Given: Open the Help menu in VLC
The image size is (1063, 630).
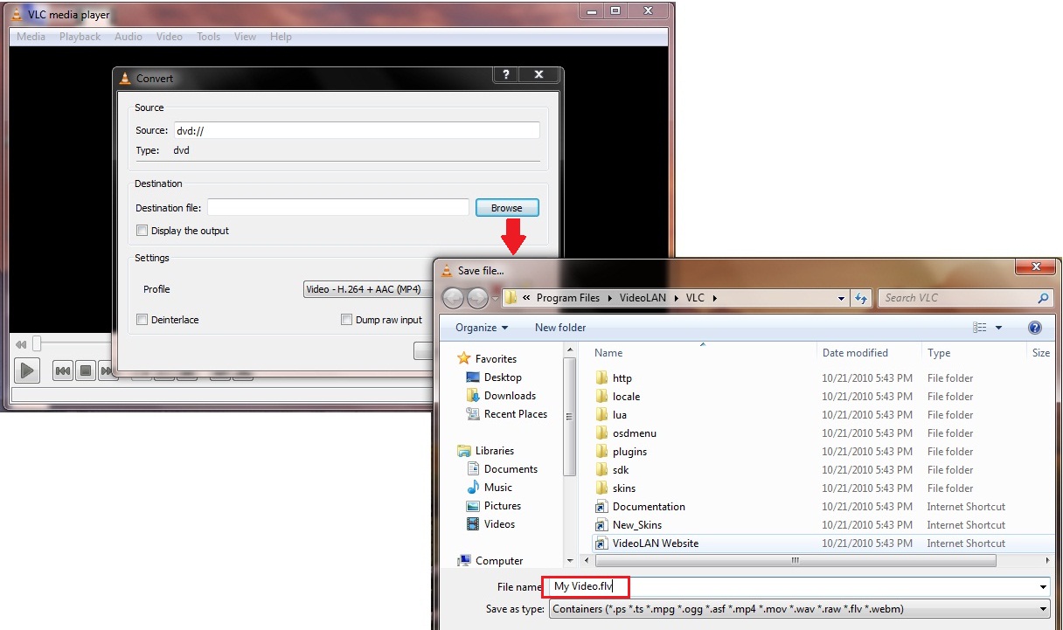Looking at the screenshot, I should point(281,37).
